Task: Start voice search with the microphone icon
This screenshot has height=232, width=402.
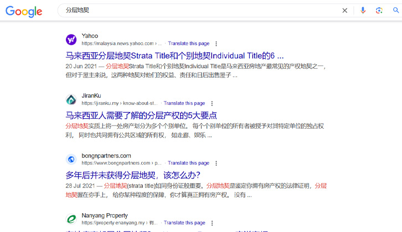Action: tap(363, 11)
